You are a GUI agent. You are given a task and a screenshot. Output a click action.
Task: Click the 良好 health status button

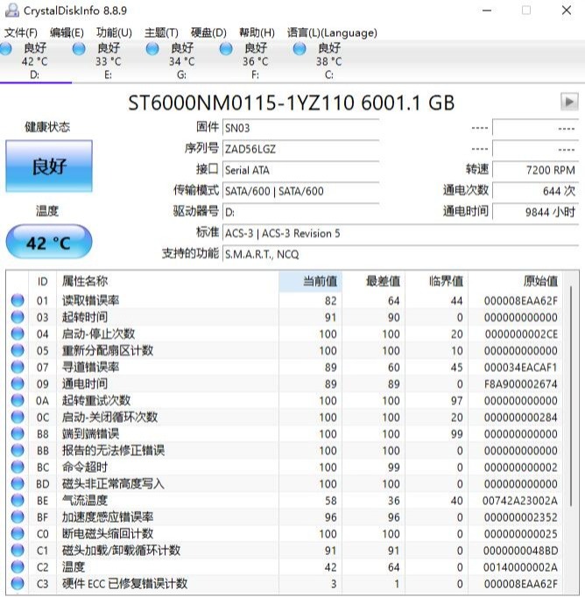49,166
